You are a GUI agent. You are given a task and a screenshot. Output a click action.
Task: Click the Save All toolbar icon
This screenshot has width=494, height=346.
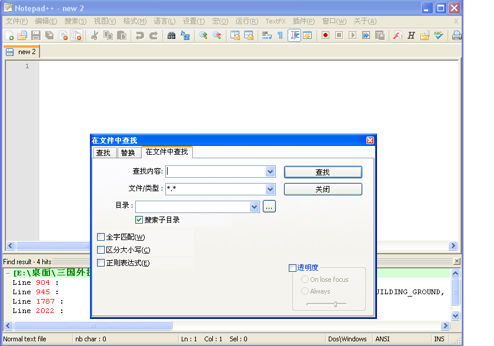[x=49, y=35]
